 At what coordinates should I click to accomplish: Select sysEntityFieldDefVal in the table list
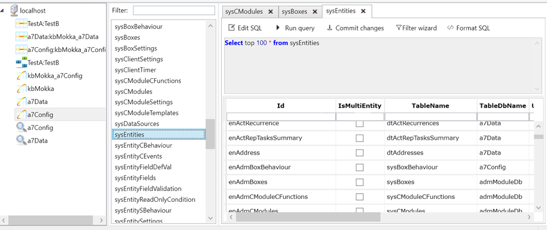(143, 167)
